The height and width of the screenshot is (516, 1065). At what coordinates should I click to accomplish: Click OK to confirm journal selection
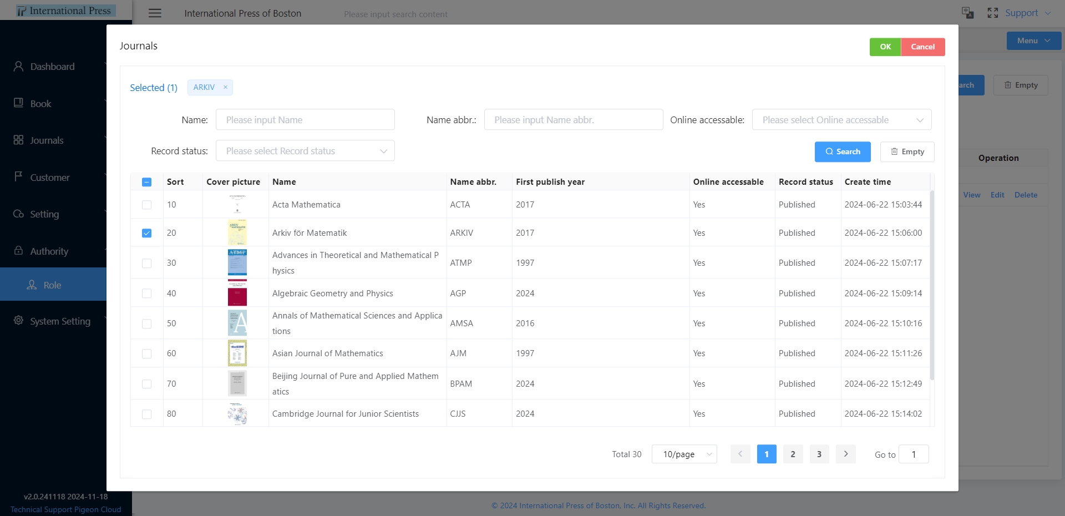click(x=885, y=47)
